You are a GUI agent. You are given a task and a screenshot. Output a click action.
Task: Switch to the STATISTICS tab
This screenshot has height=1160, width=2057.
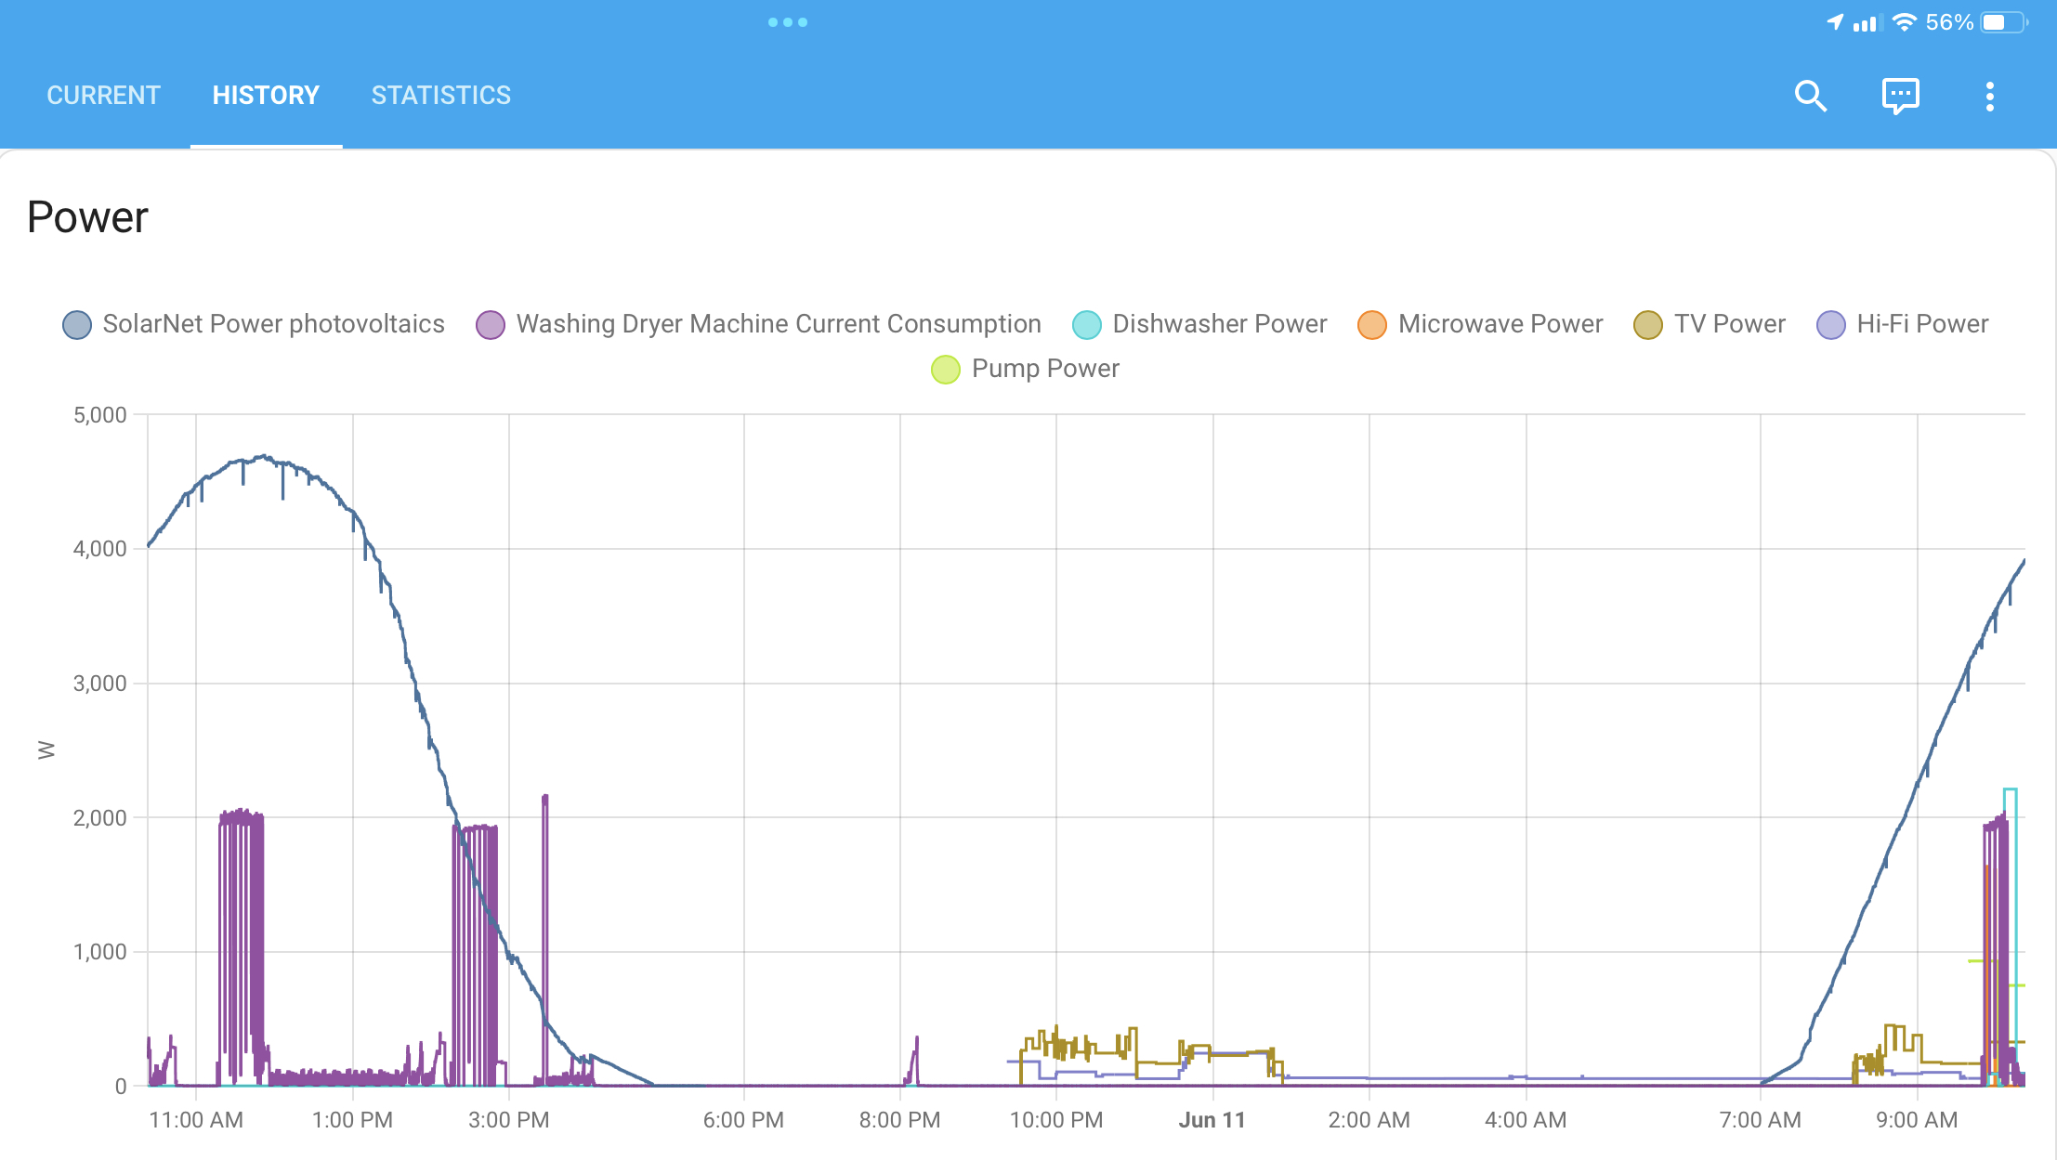tap(440, 95)
